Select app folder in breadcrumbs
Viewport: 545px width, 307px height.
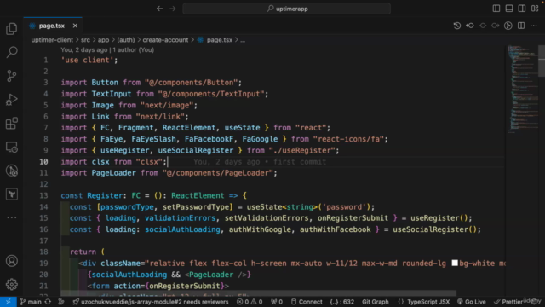click(103, 40)
